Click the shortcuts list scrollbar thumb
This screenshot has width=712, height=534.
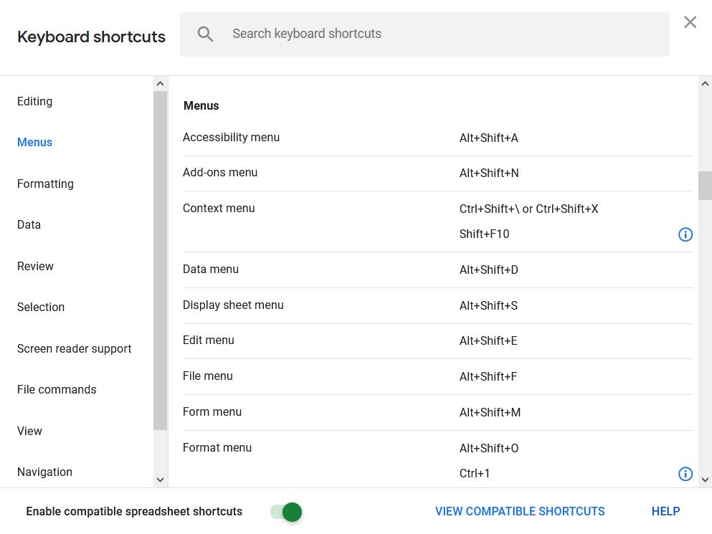(705, 185)
